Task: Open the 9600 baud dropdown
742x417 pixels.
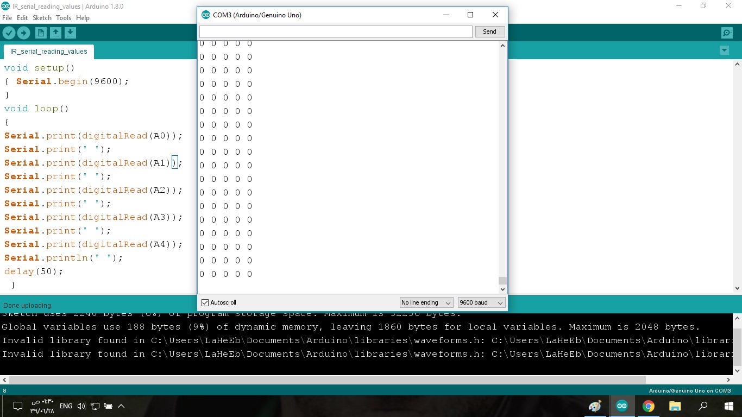Action: pos(481,302)
